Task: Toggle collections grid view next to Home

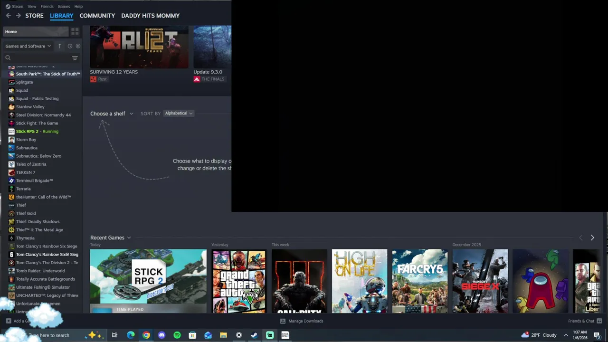Action: point(75,31)
